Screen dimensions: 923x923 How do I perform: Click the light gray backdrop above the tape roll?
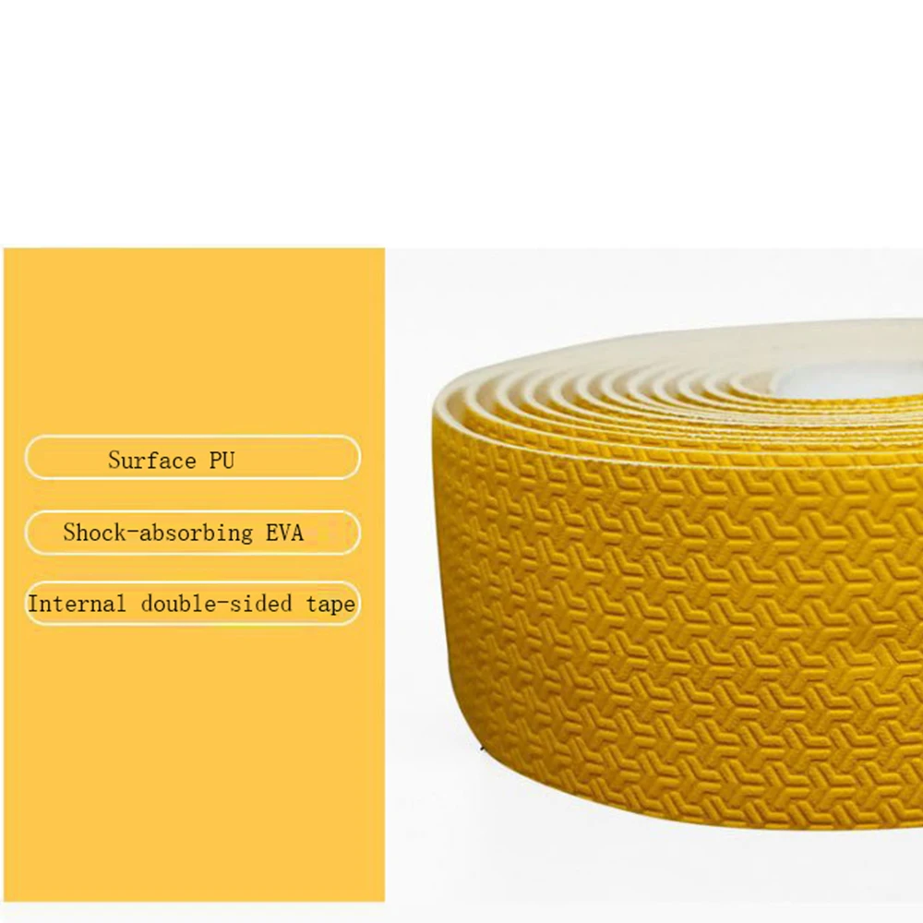pos(648,282)
